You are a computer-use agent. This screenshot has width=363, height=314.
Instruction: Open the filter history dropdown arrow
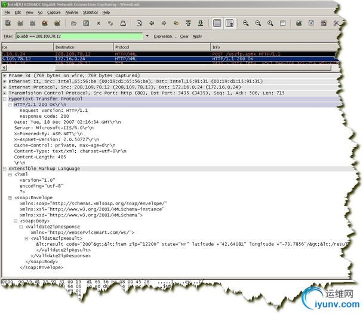pos(147,36)
